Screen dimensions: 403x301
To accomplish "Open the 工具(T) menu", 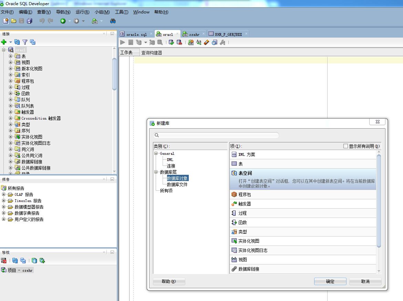I will click(121, 12).
